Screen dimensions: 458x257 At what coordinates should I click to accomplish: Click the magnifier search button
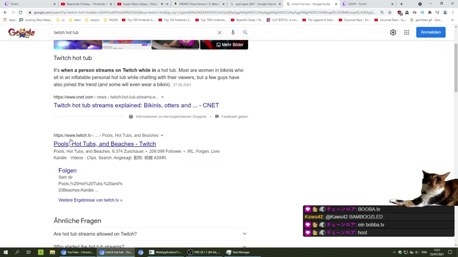(x=245, y=33)
